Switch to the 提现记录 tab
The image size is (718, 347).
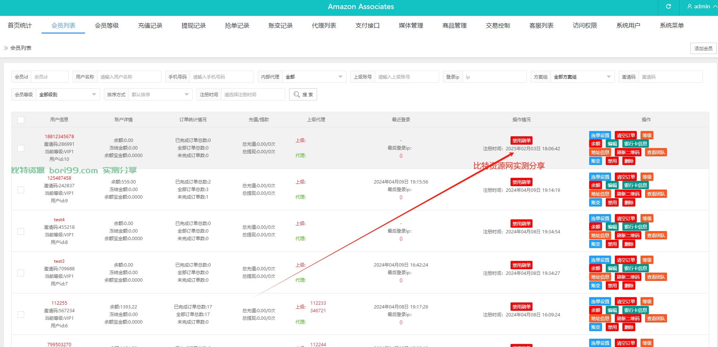tap(193, 25)
